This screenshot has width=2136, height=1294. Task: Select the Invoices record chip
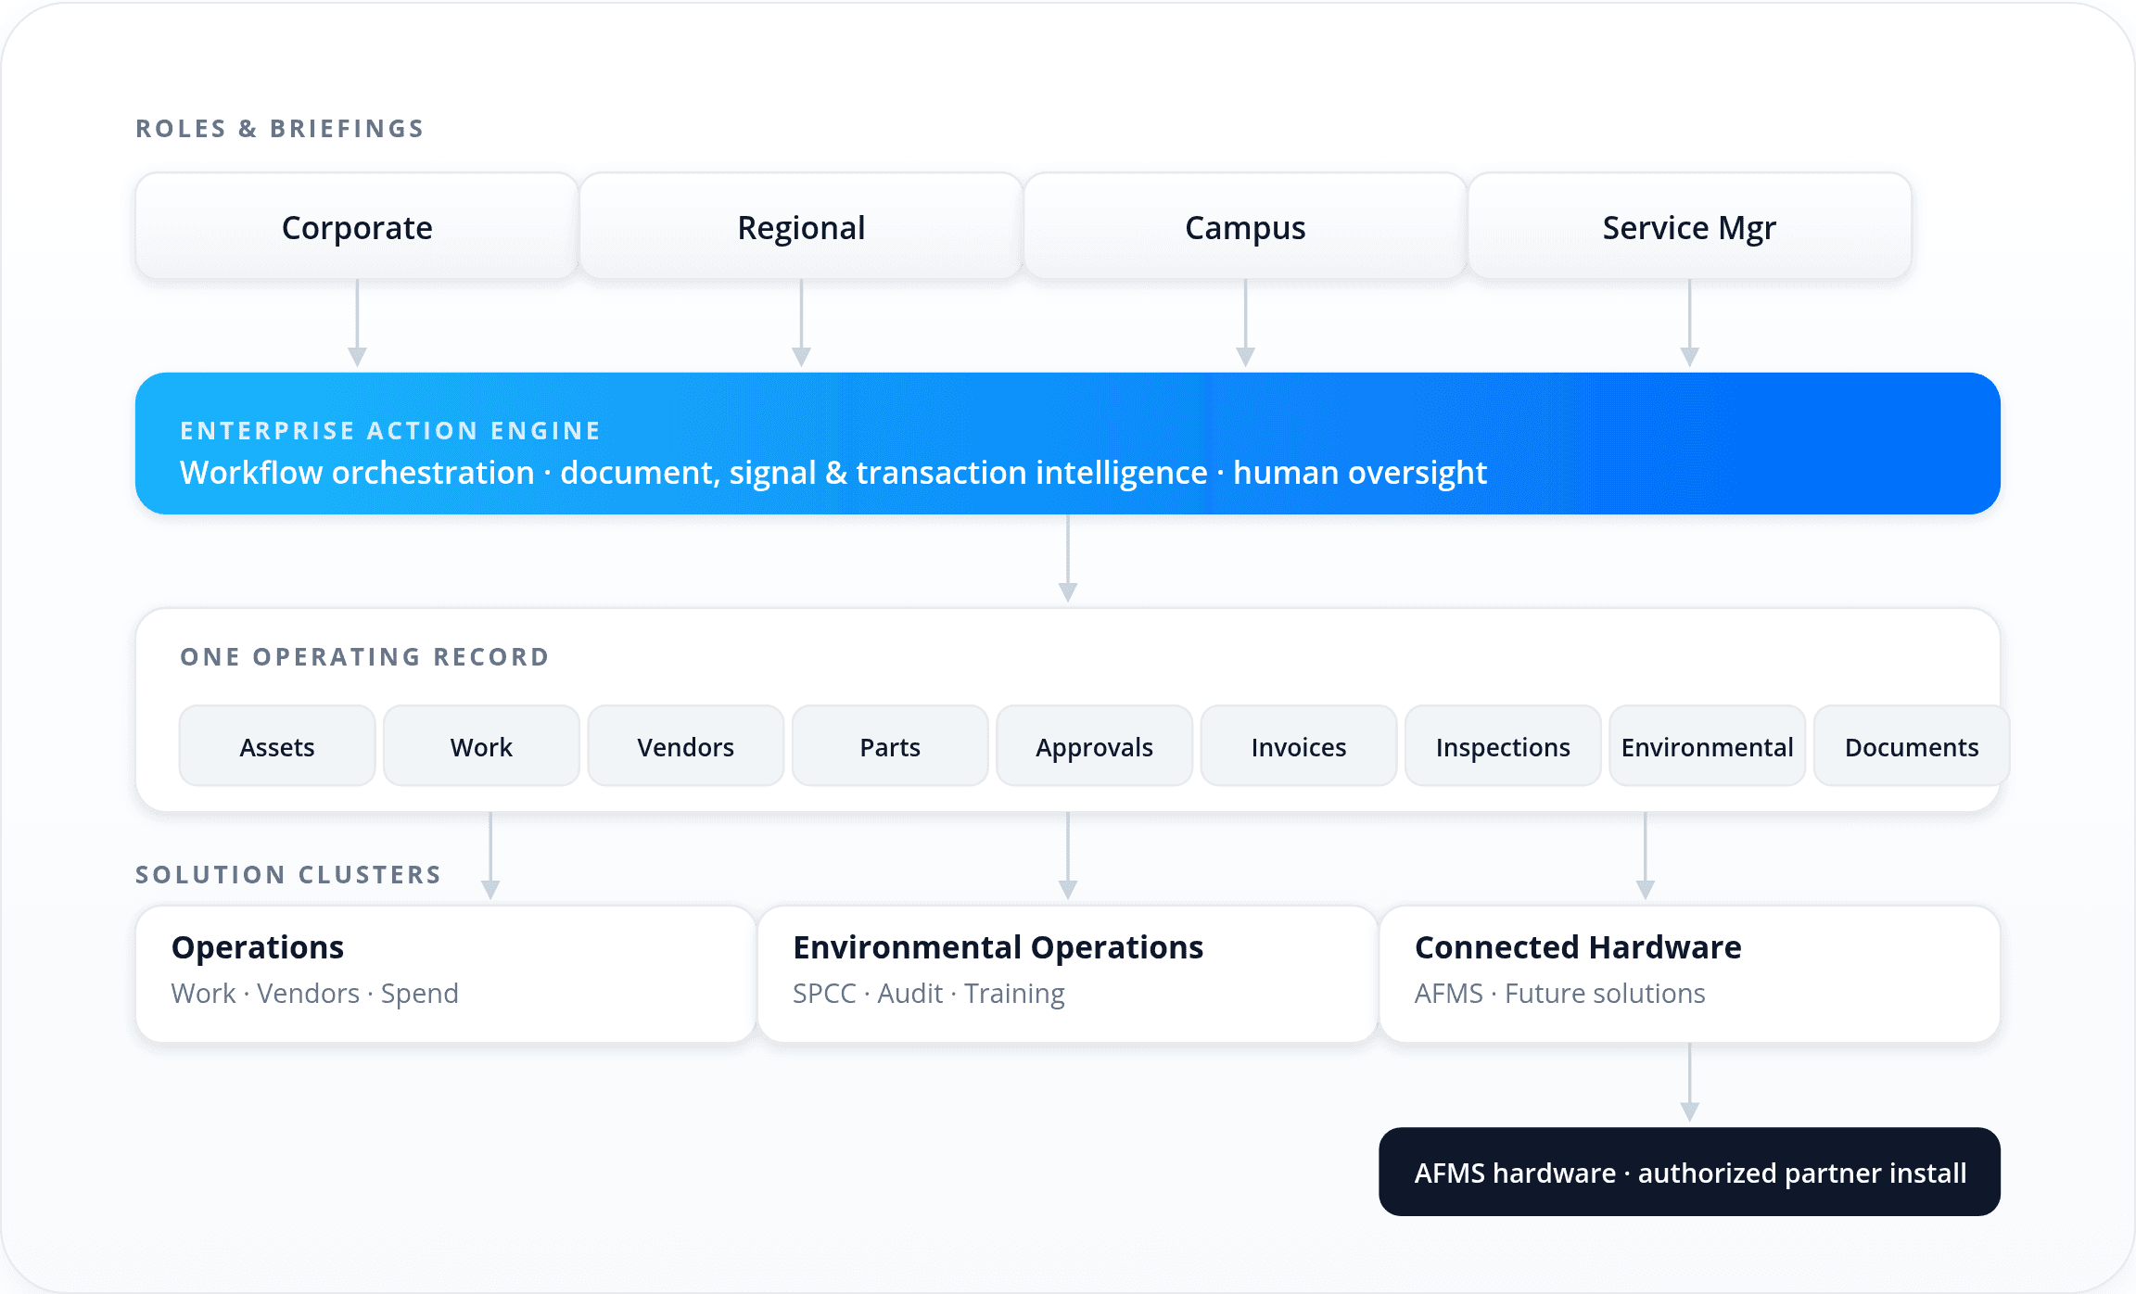pos(1298,746)
